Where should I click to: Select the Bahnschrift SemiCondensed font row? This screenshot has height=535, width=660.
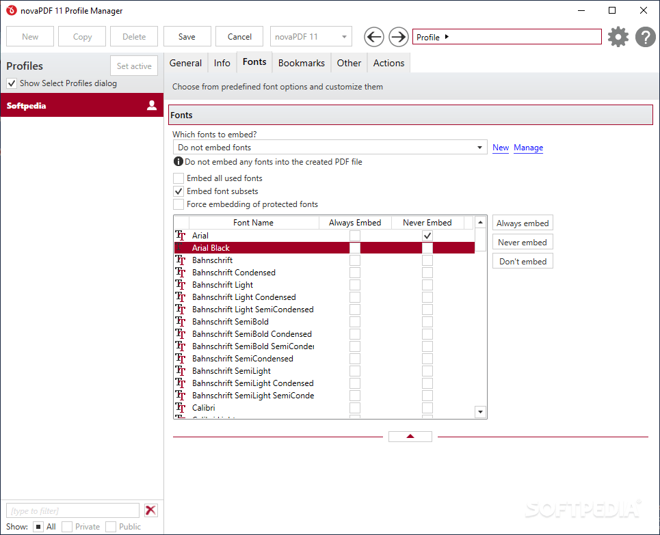(x=324, y=359)
